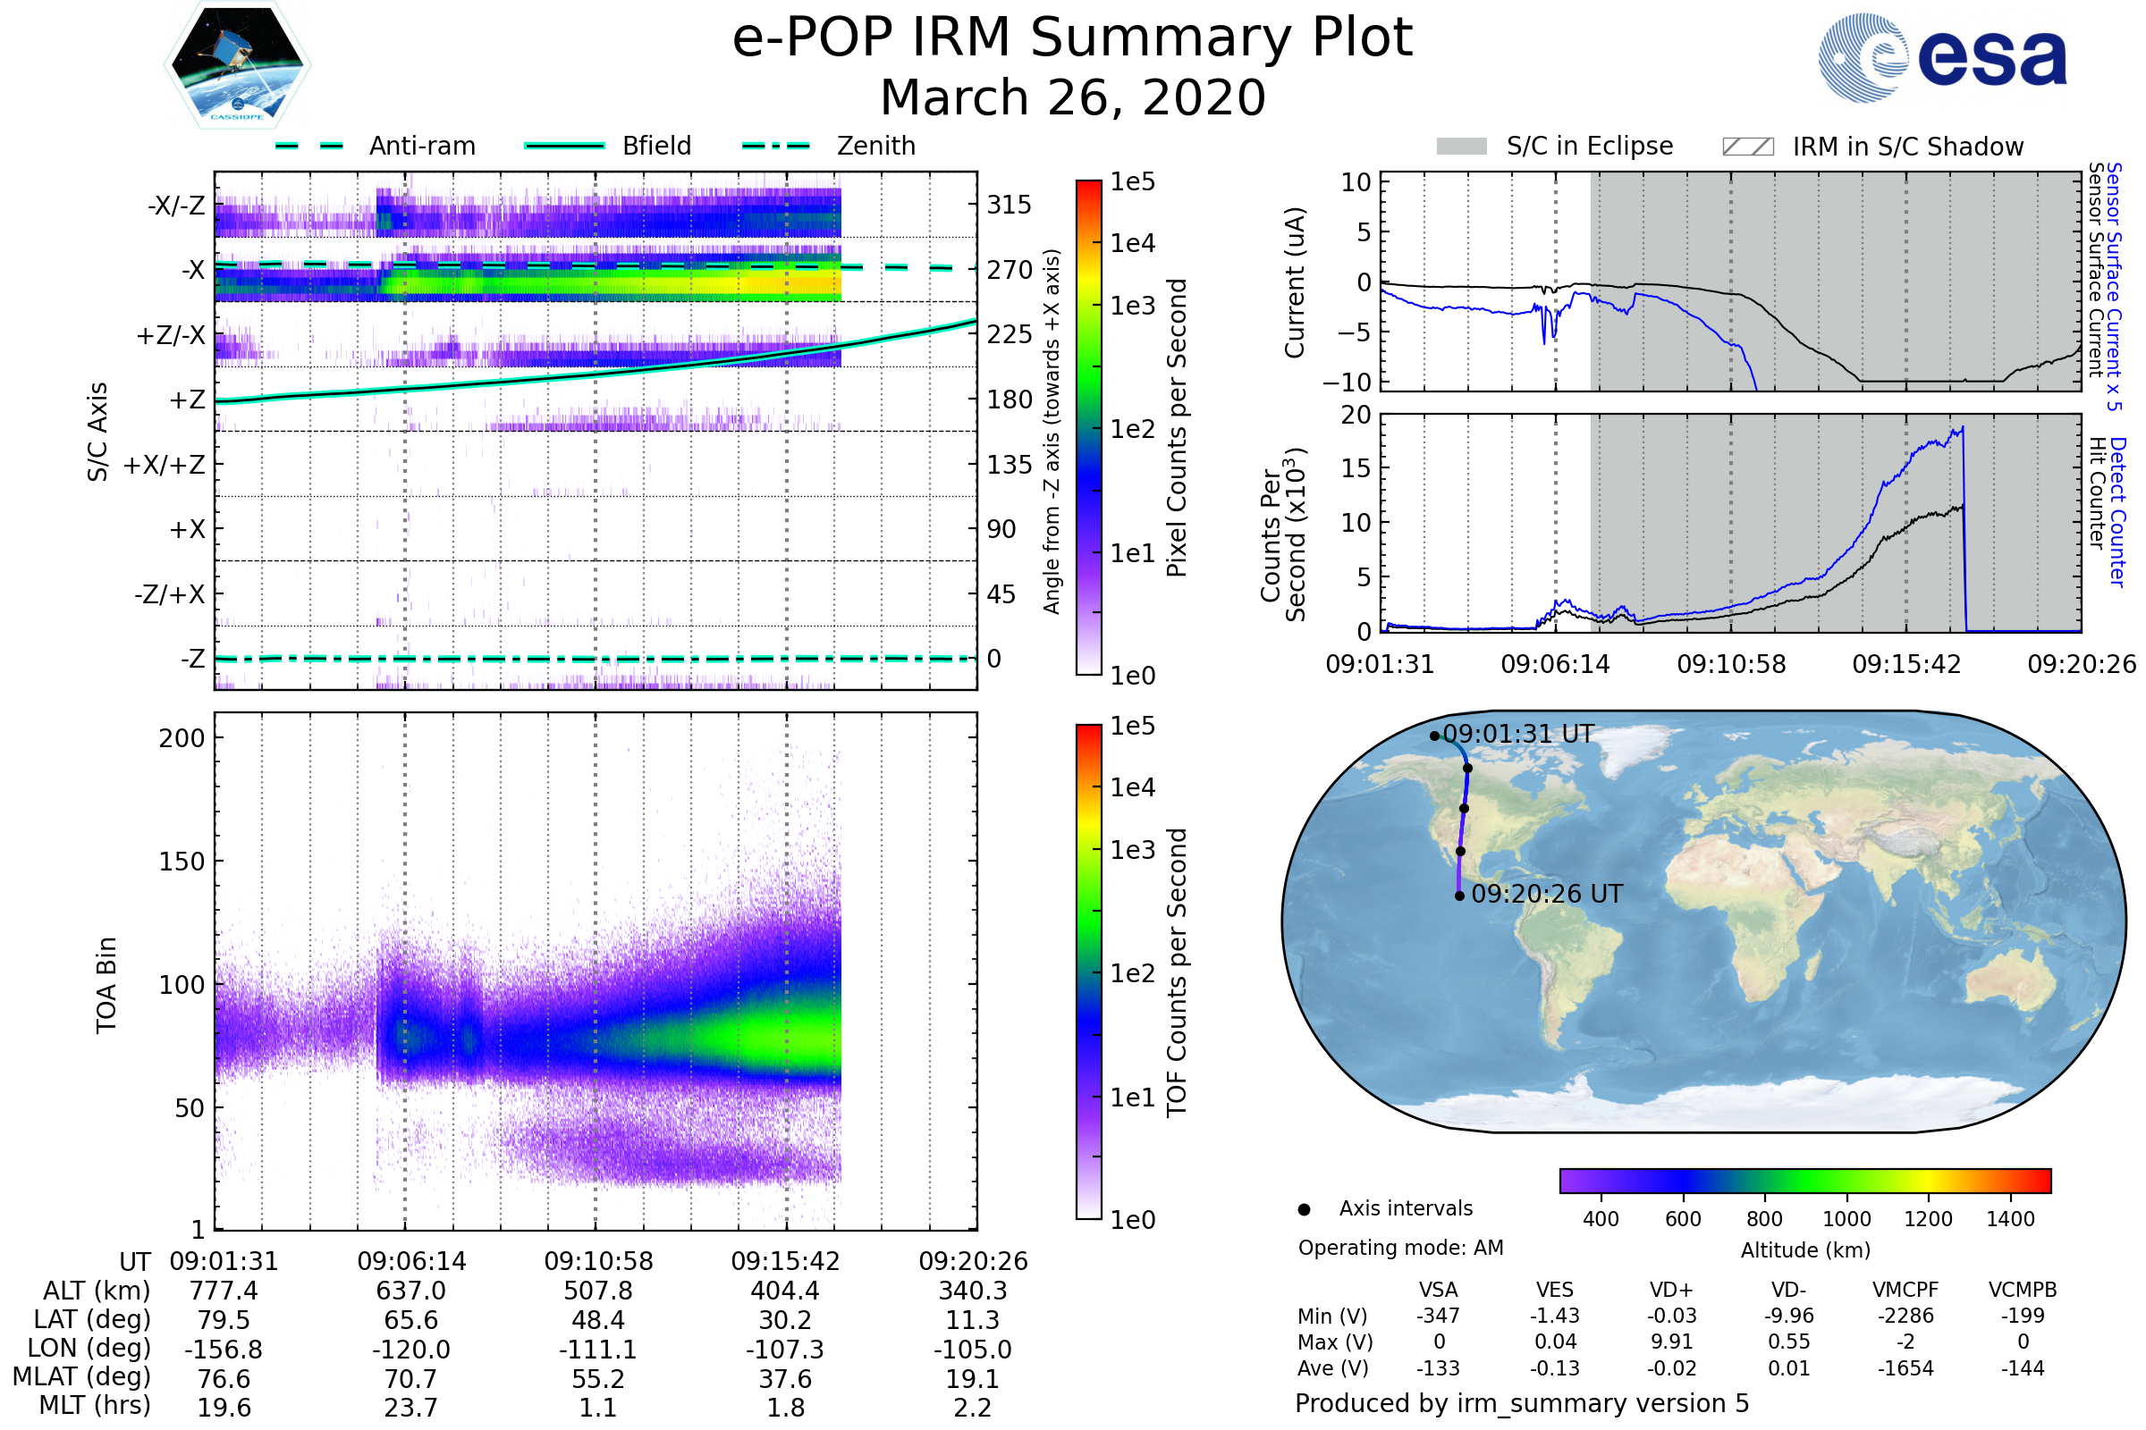Click the Altitude (km) color scale bar
The width and height of the screenshot is (2146, 1430).
1804,1181
